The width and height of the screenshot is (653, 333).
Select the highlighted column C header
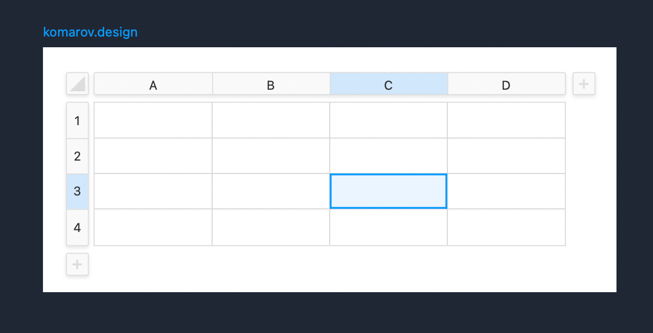click(389, 84)
